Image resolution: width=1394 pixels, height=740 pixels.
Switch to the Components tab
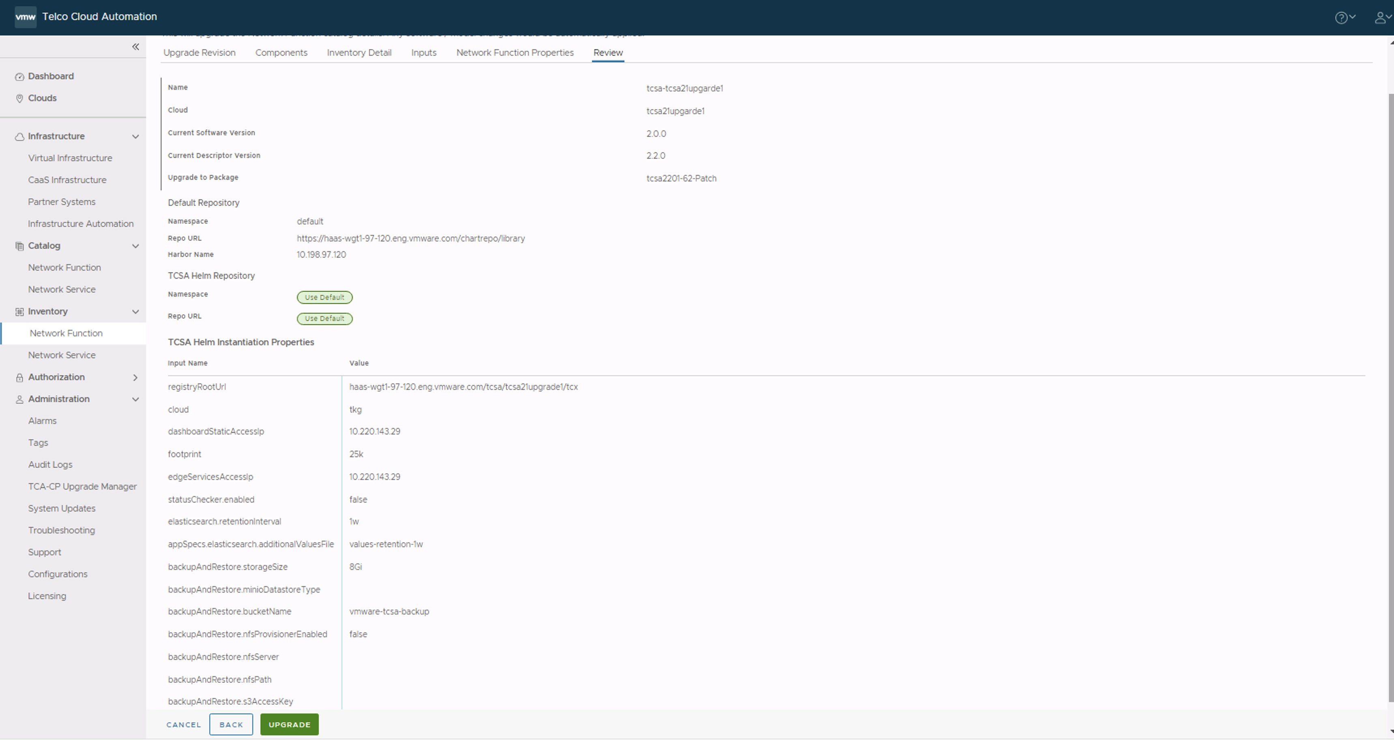(281, 52)
